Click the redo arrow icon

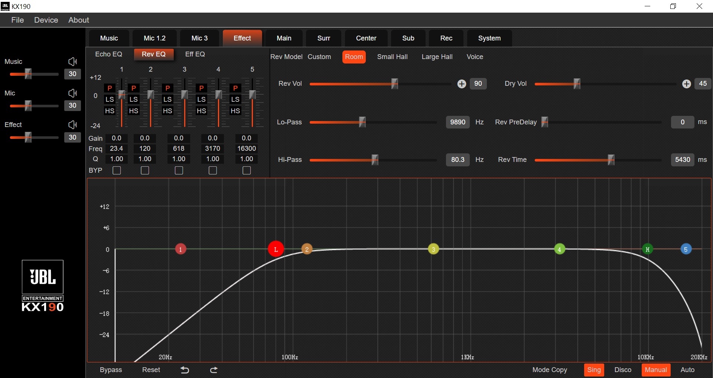[214, 370]
